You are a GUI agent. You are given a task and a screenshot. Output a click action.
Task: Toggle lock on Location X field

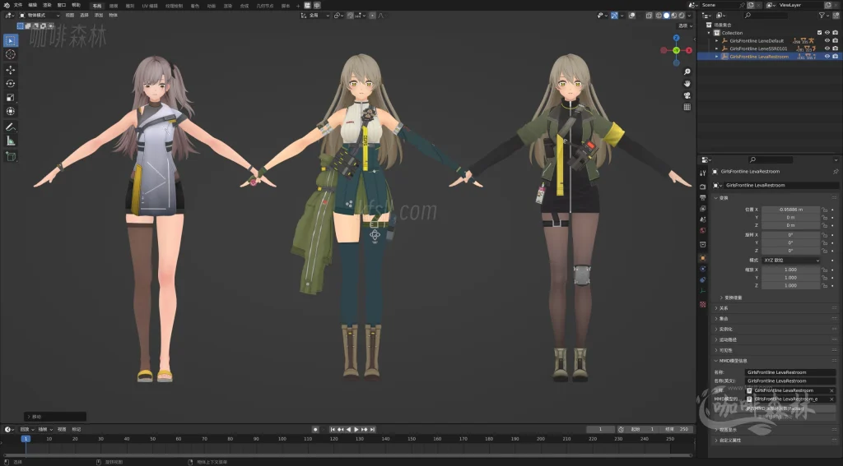825,210
